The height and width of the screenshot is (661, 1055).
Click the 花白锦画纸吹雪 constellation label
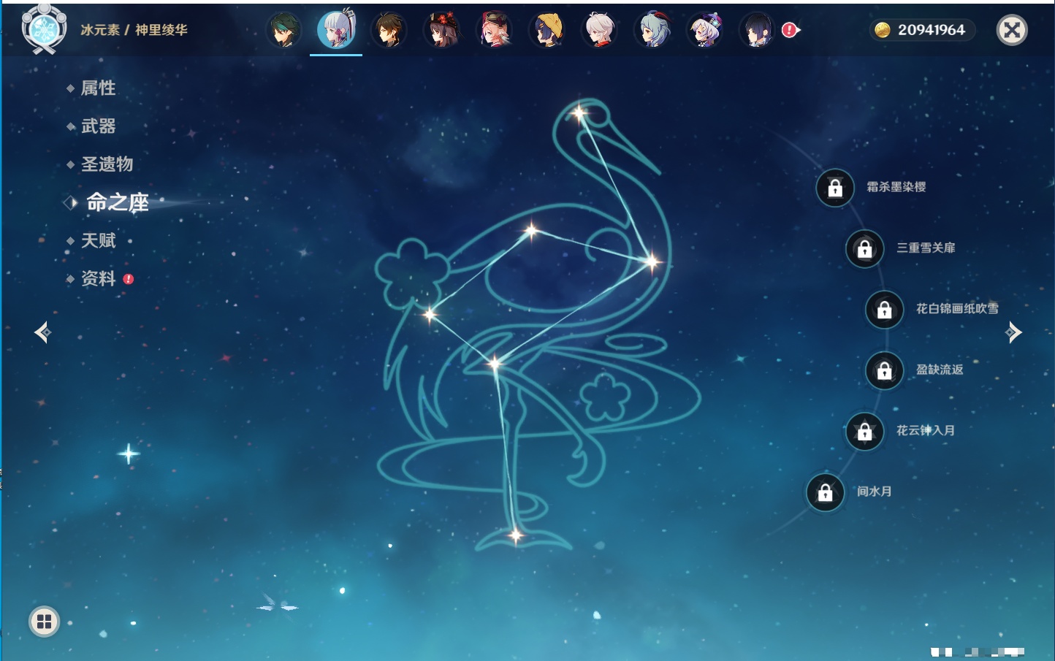pos(957,308)
